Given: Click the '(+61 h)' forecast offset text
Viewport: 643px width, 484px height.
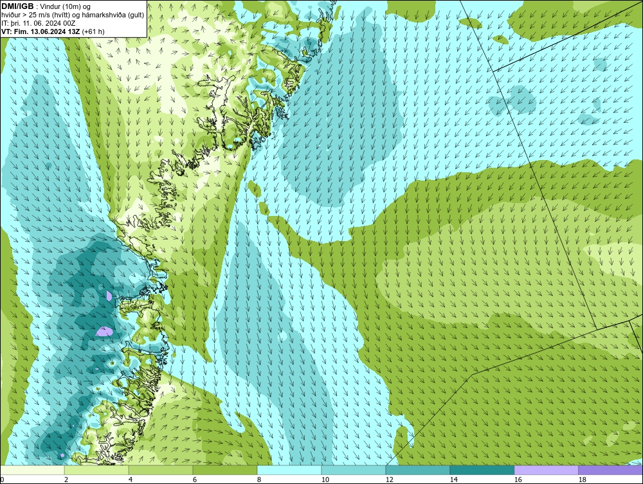Looking at the screenshot, I should tap(93, 31).
